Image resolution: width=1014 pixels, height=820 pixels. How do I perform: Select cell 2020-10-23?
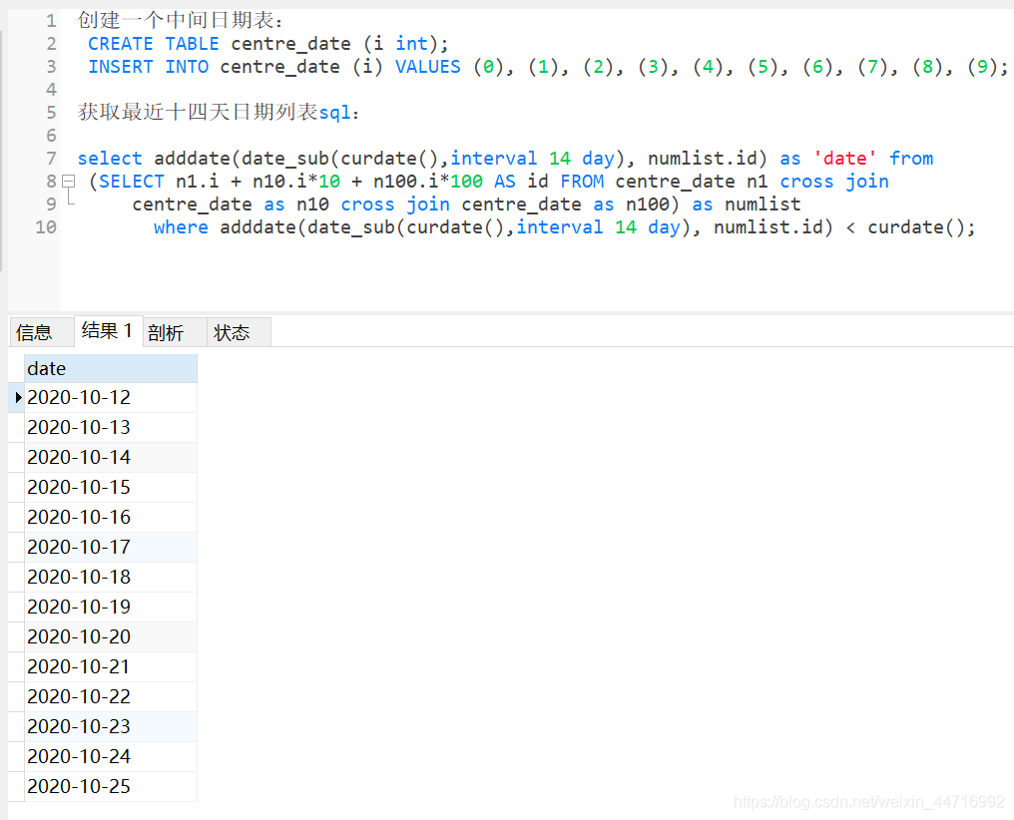click(111, 727)
